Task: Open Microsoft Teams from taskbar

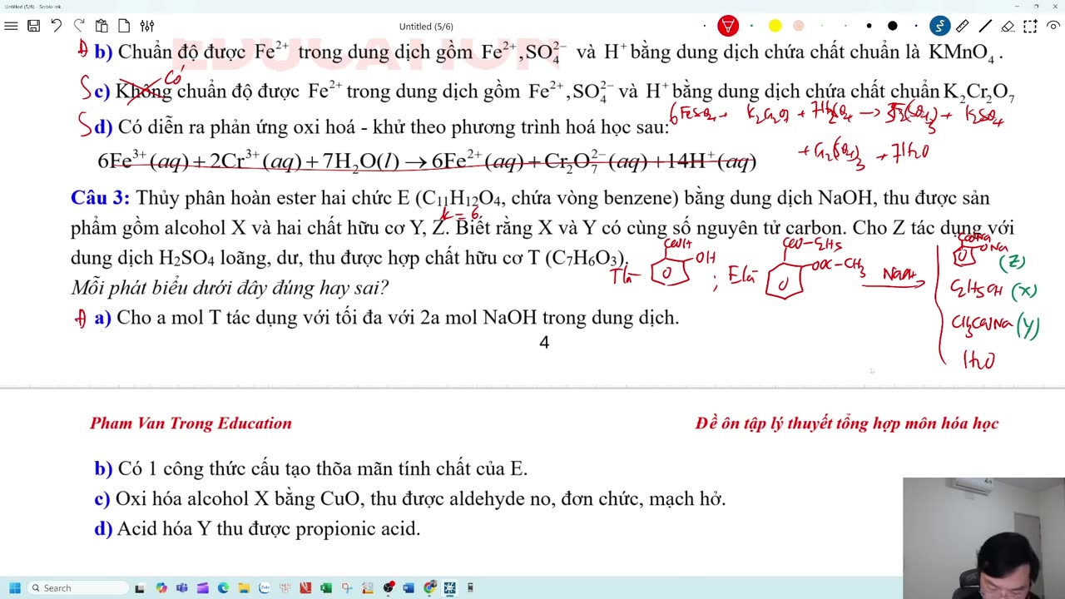Action: [x=181, y=588]
